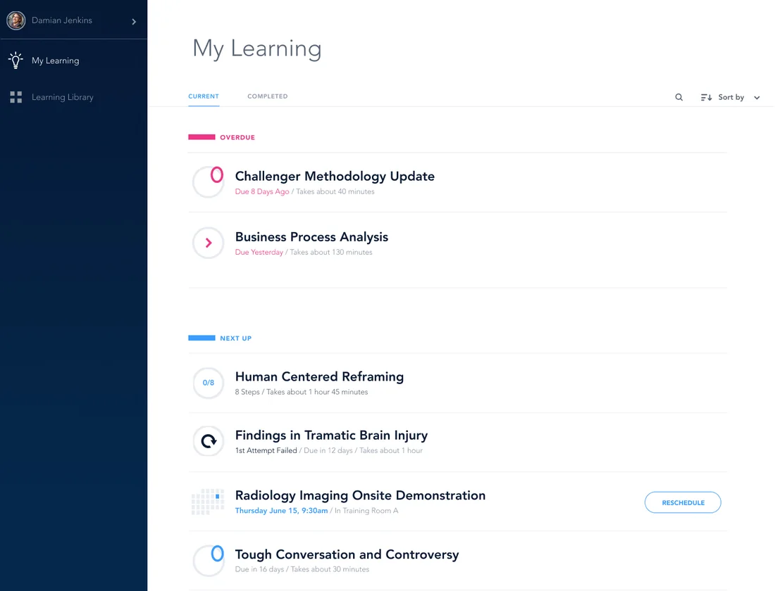Image resolution: width=775 pixels, height=591 pixels.
Task: Click the Learning Library grid icon
Action: (x=15, y=97)
